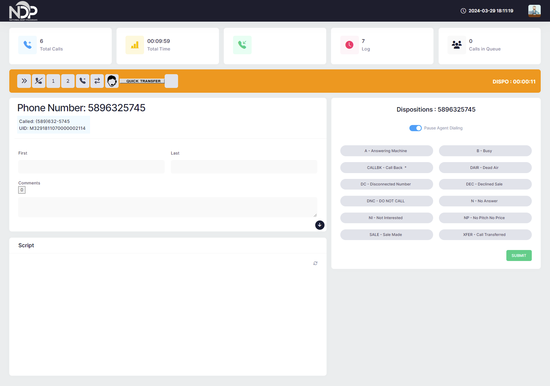
Task: Click the double-chevron forward icon
Action: pyautogui.click(x=24, y=81)
